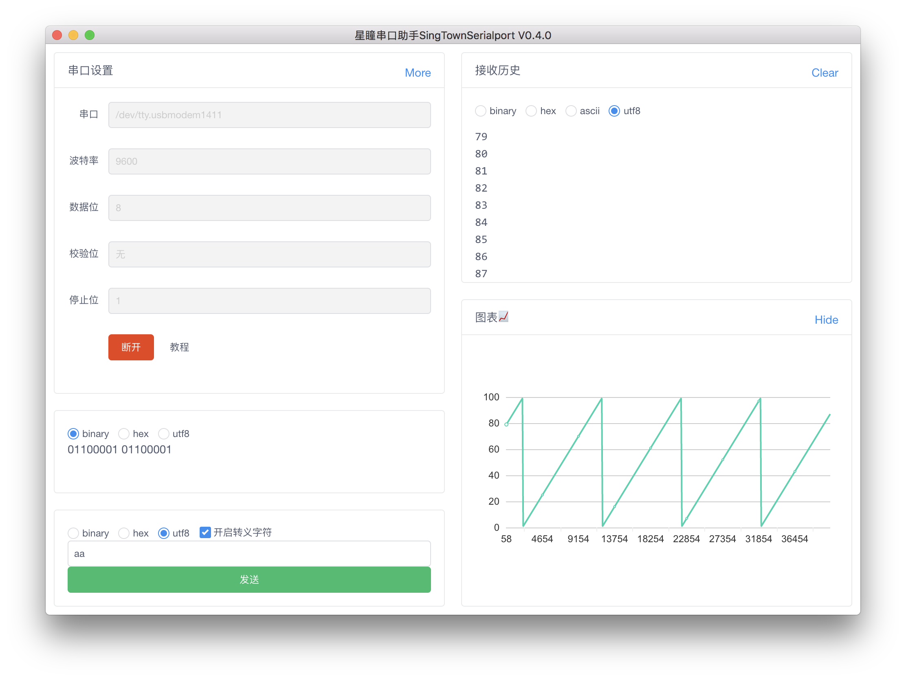Screen dimensions: 906x680
Task: Click the yellow minimize window button
Action: (x=73, y=35)
